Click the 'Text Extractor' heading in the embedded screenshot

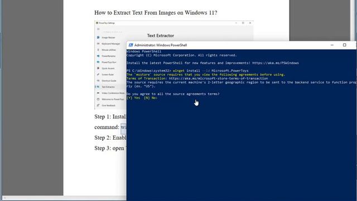point(161,36)
